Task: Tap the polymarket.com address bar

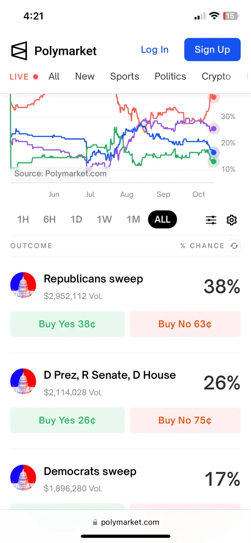Action: coord(125,522)
